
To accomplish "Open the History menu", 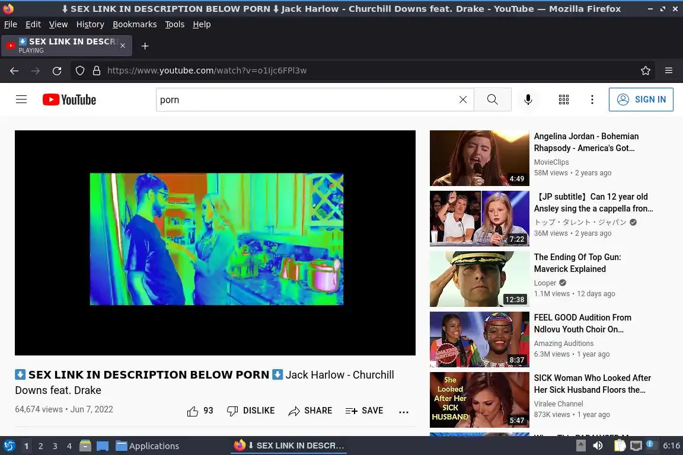I will click(x=90, y=24).
